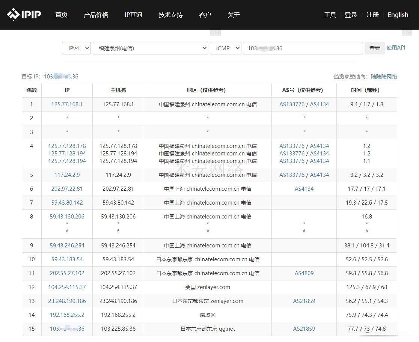This screenshot has width=419, height=342.
Task: Open the blurred IP link in hop 15
Action: coord(67,328)
